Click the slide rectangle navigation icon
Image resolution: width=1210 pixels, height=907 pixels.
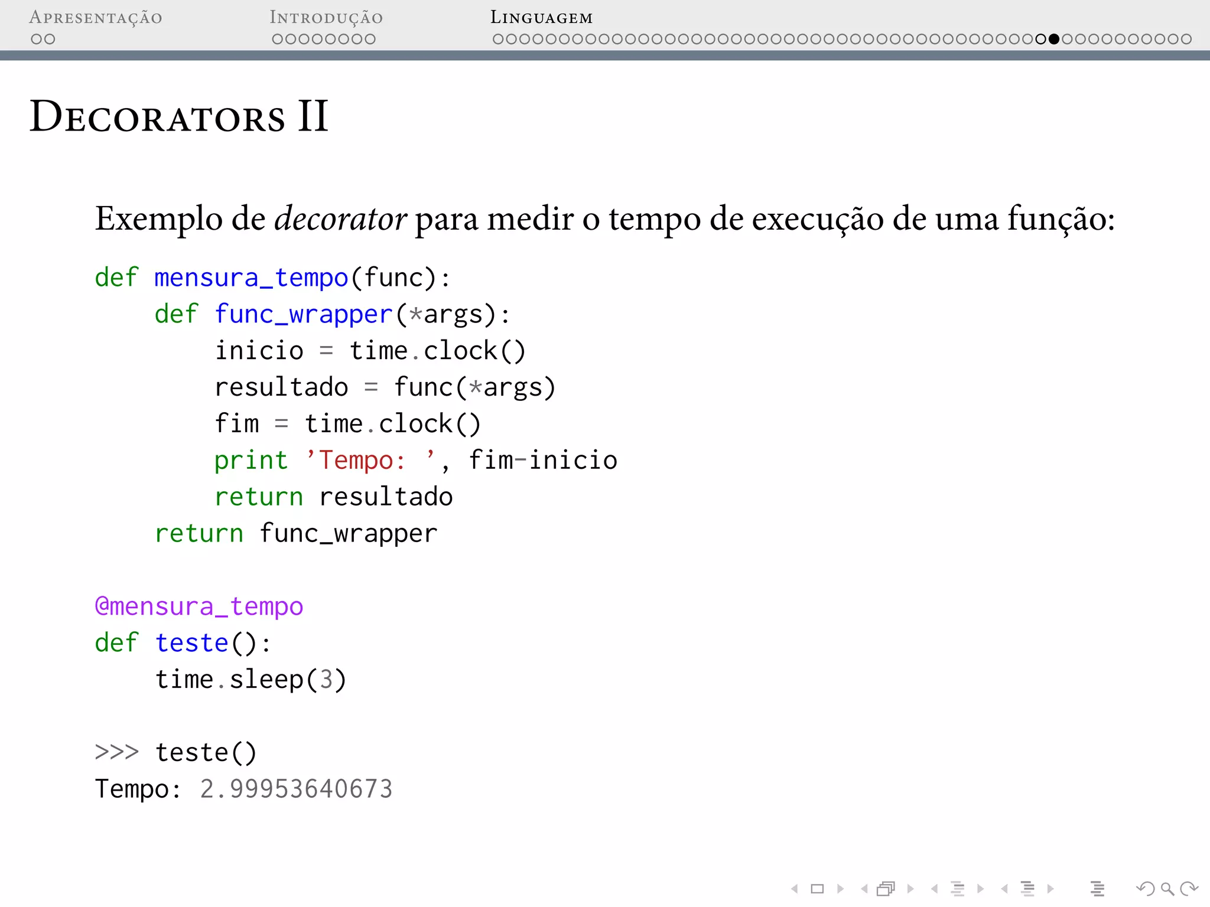(818, 889)
